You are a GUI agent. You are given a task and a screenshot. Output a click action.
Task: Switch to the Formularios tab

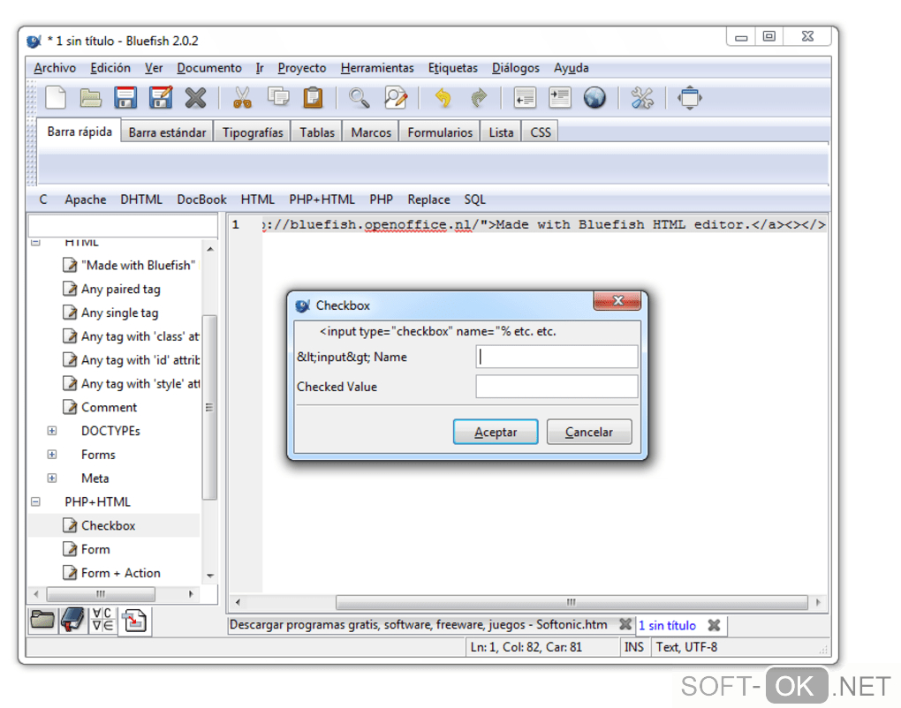click(440, 132)
